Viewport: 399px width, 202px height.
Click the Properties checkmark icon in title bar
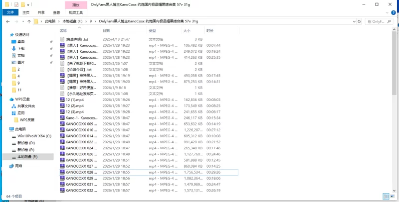(16, 4)
